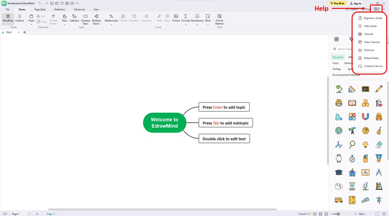
Task: Insert a Picture
Action: point(176,18)
